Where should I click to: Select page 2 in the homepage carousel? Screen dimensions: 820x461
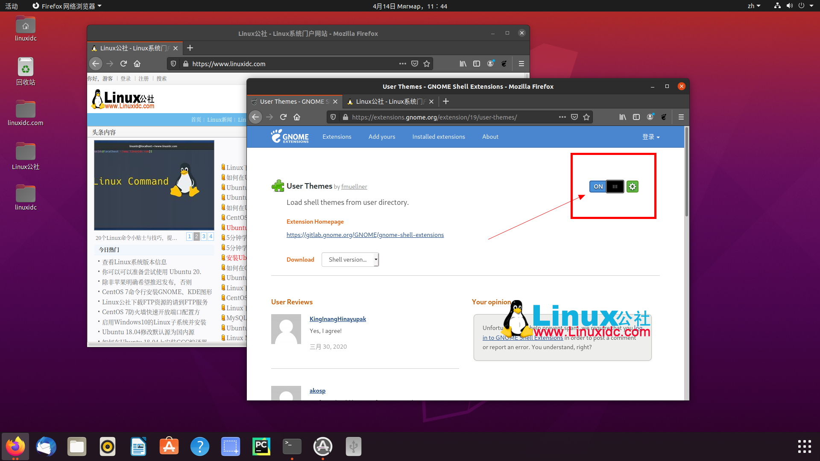196,236
